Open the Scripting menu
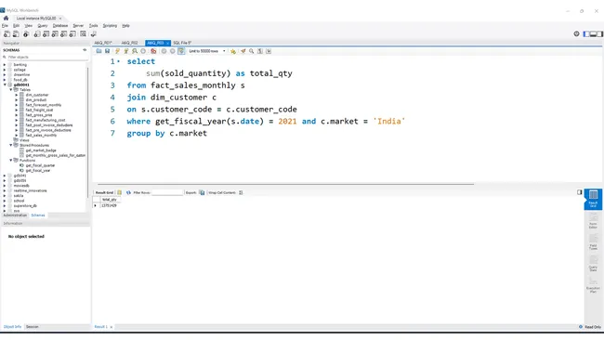Image resolution: width=604 pixels, height=340 pixels. coord(110,25)
